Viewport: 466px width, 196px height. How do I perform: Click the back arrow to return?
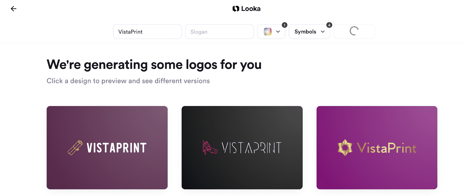click(13, 9)
